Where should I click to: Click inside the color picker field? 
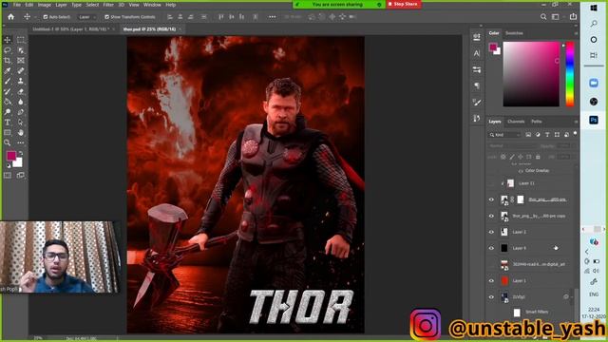[x=531, y=74]
